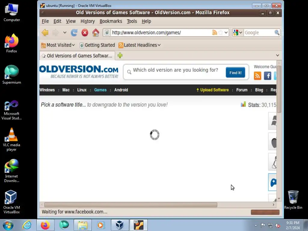This screenshot has height=231, width=308.
Task: Click the Windows logo side button on the page
Action: click(273, 121)
